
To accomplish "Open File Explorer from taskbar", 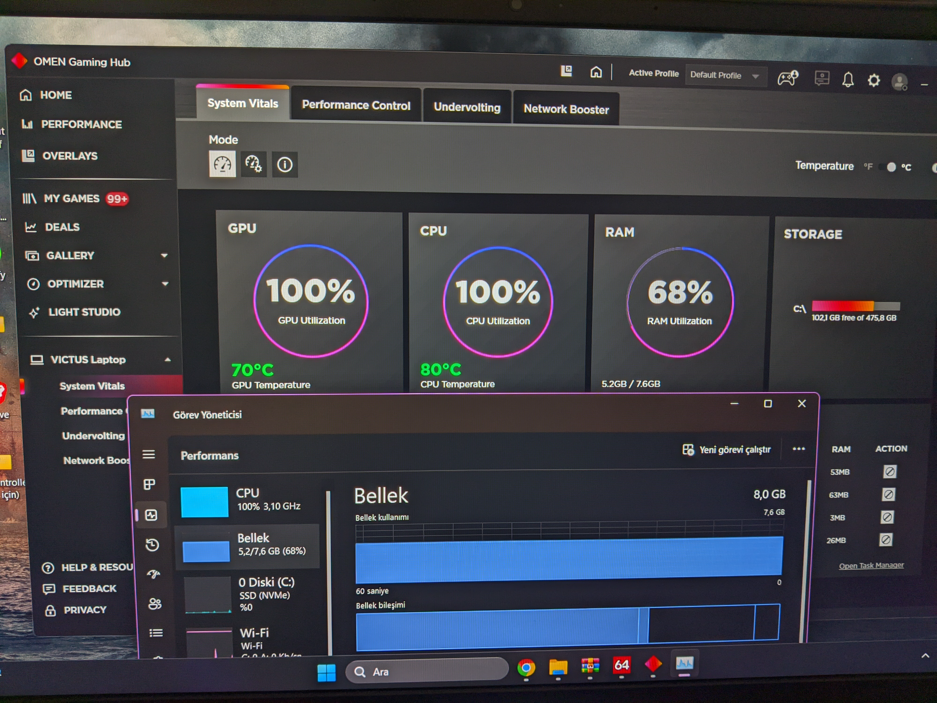I will coord(558,668).
